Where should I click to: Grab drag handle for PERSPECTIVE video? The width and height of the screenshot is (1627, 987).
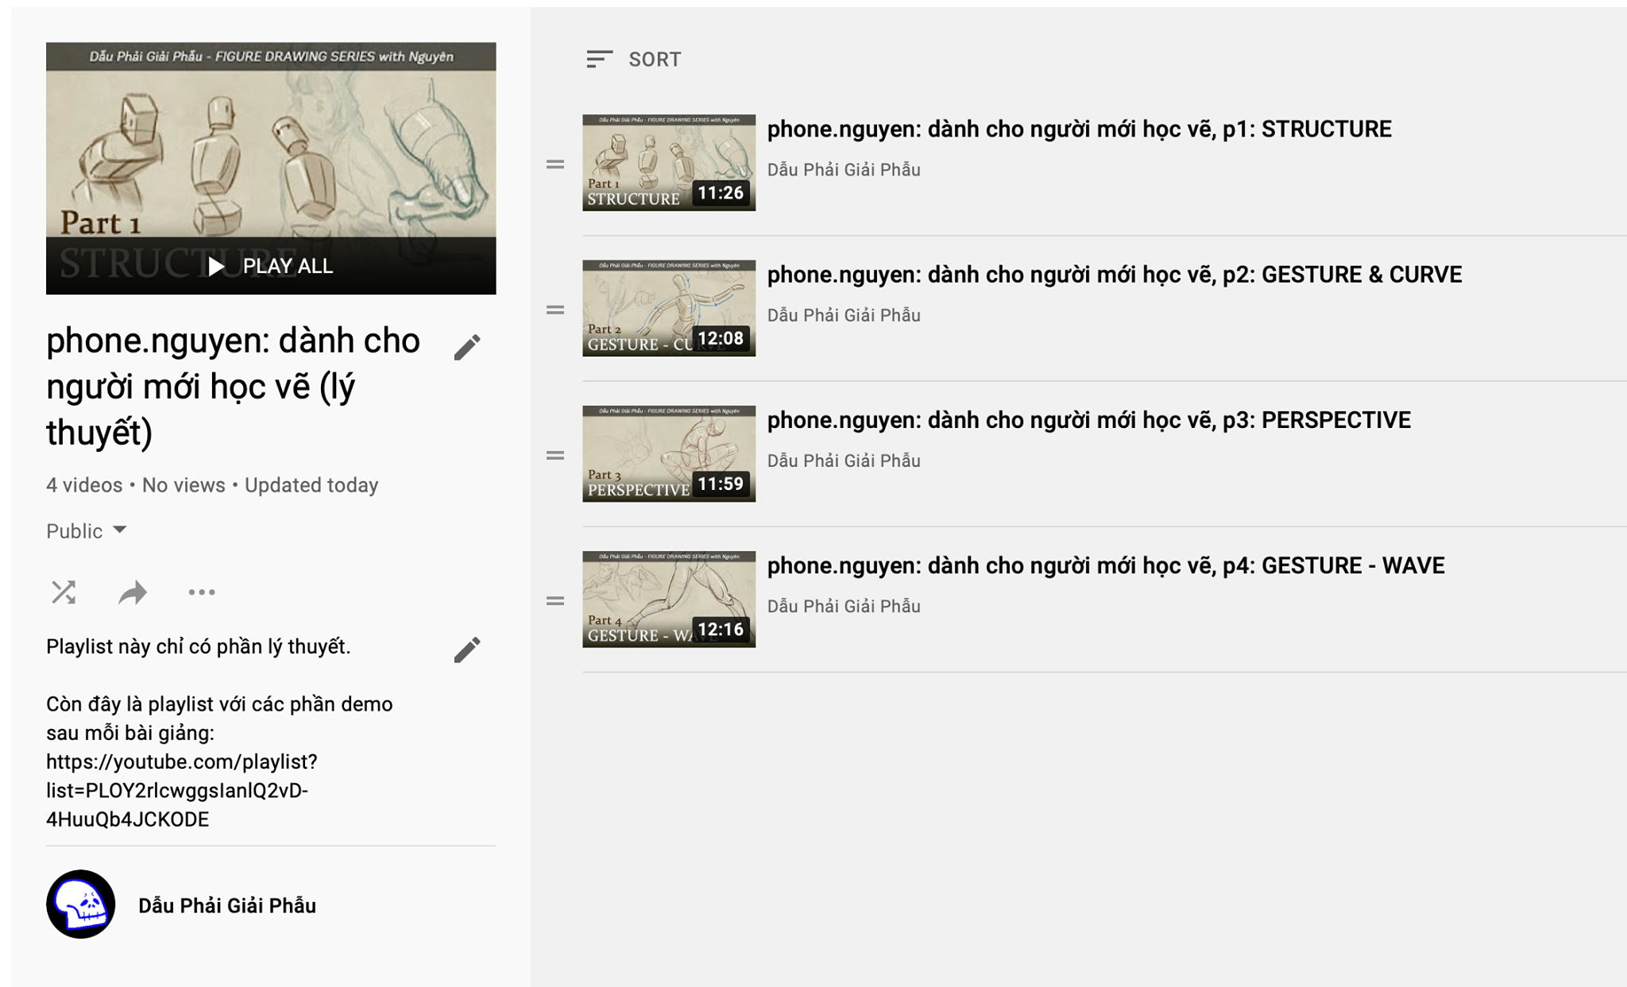(x=555, y=455)
